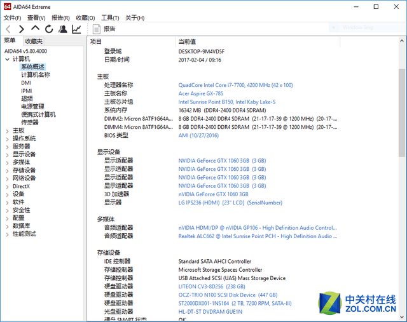Open the 关于(H) menu
407x322 pixels.
[x=135, y=18]
